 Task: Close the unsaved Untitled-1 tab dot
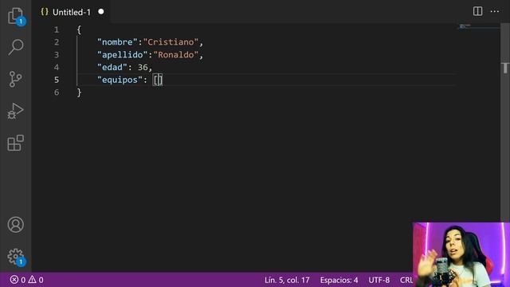(101, 12)
